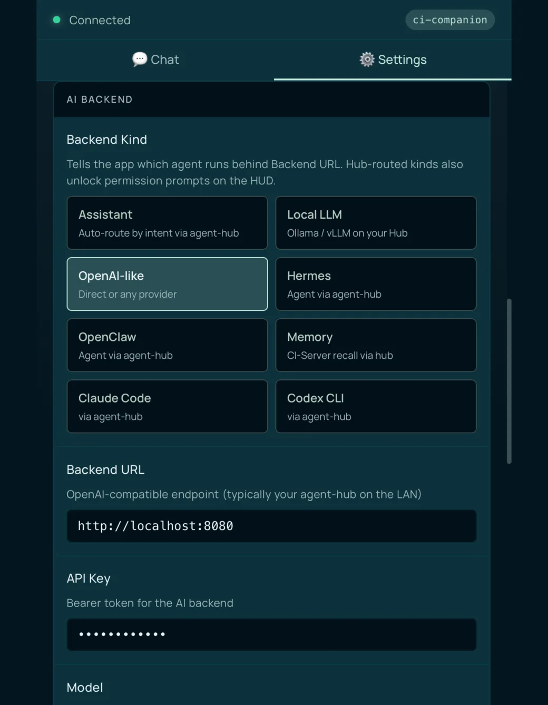Screen dimensions: 548x705
Task: Click the green connected status dot
Action: coord(56,20)
